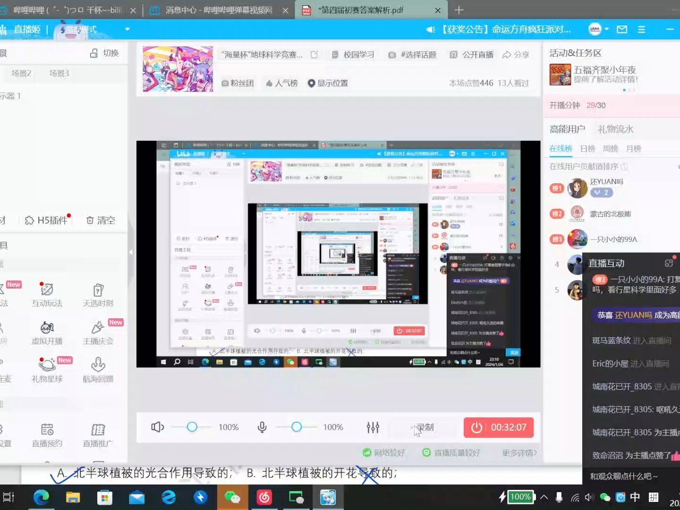This screenshot has height=510, width=680.
Task: Click the help icon beside 在线用户贡献值排序
Action: pyautogui.click(x=624, y=166)
